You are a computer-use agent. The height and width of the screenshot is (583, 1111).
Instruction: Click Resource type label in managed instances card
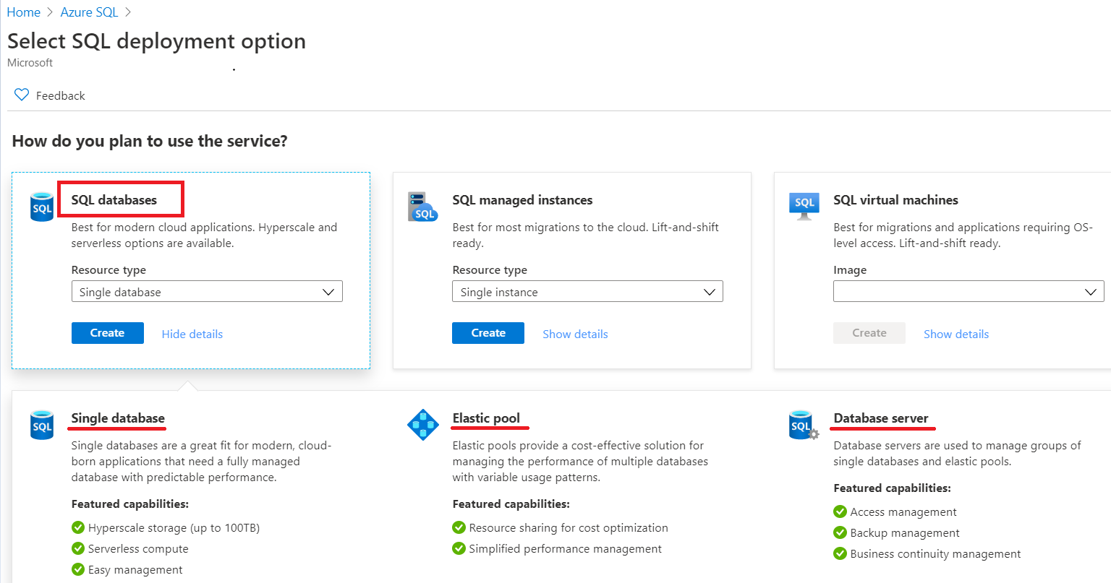pos(490,270)
